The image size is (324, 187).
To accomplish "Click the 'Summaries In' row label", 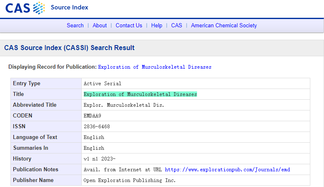I will 31,148.
